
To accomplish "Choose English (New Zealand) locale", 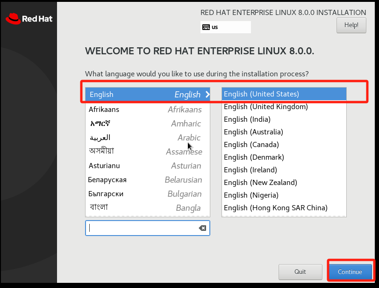I will click(284, 182).
